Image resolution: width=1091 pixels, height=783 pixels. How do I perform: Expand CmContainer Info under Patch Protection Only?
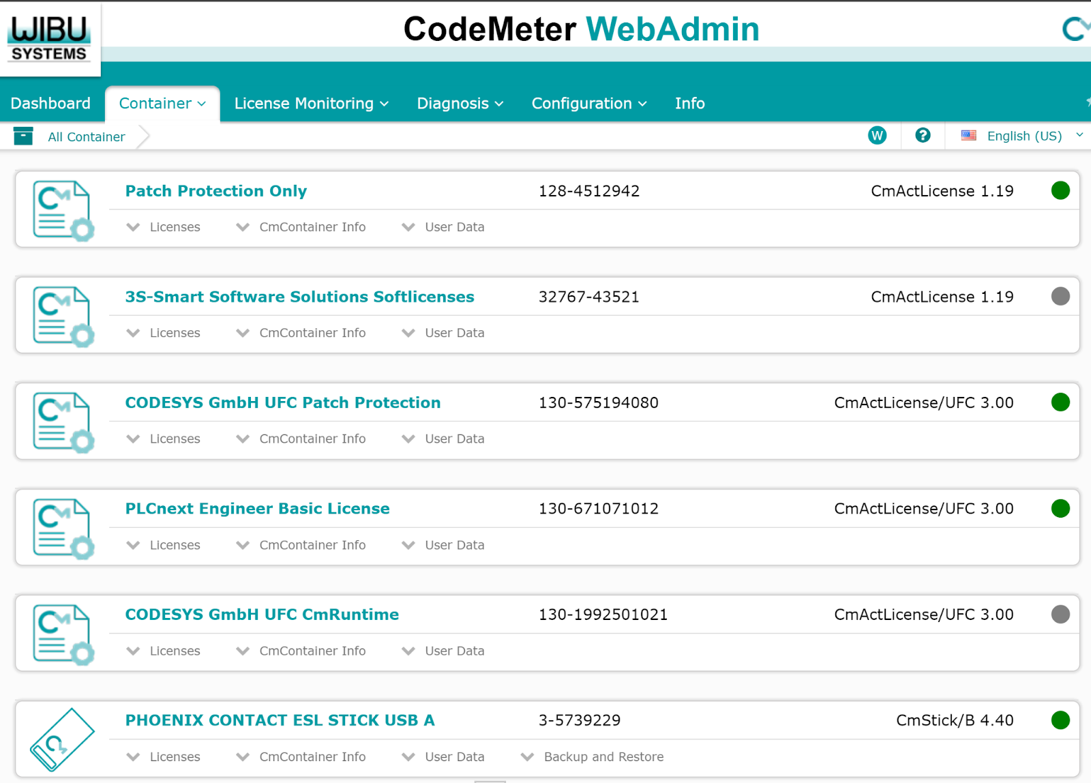(301, 227)
